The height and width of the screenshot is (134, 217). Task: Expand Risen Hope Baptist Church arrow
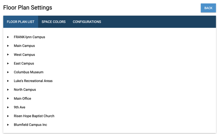(x=8, y=116)
